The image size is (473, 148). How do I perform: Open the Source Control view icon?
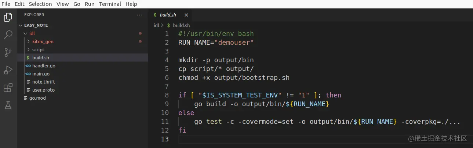(x=8, y=52)
